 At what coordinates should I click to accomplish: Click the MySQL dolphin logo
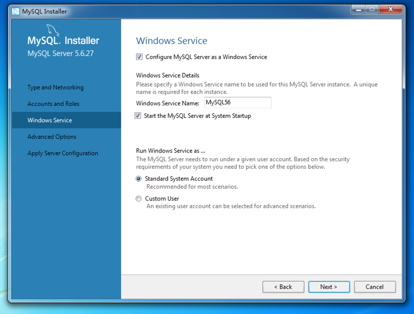[x=53, y=30]
